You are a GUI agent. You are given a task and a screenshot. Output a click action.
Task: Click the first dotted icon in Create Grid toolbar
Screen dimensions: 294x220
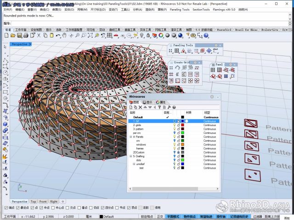[x=171, y=68]
